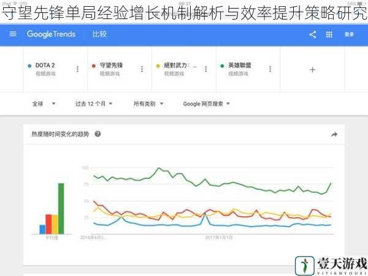Expand the 全球 region dropdown
The width and height of the screenshot is (368, 276).
[x=44, y=104]
